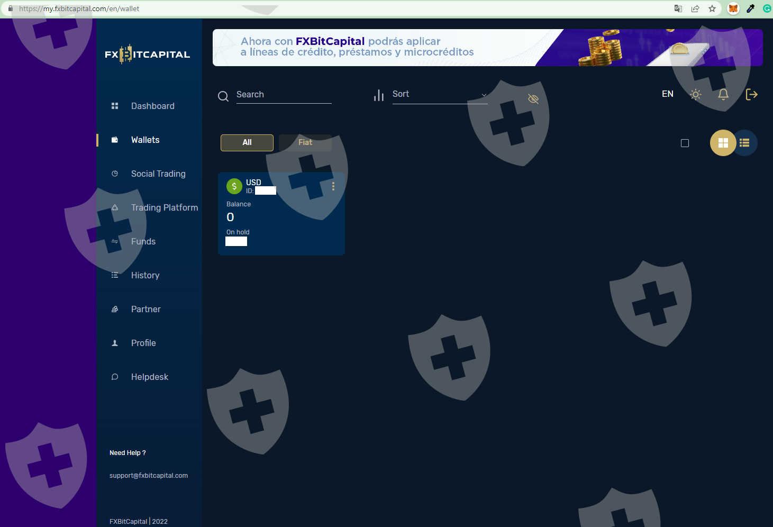The height and width of the screenshot is (527, 773).
Task: Click the site padlock icon
Action: 10,8
